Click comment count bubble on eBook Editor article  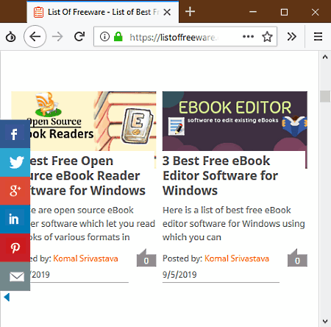point(297,258)
